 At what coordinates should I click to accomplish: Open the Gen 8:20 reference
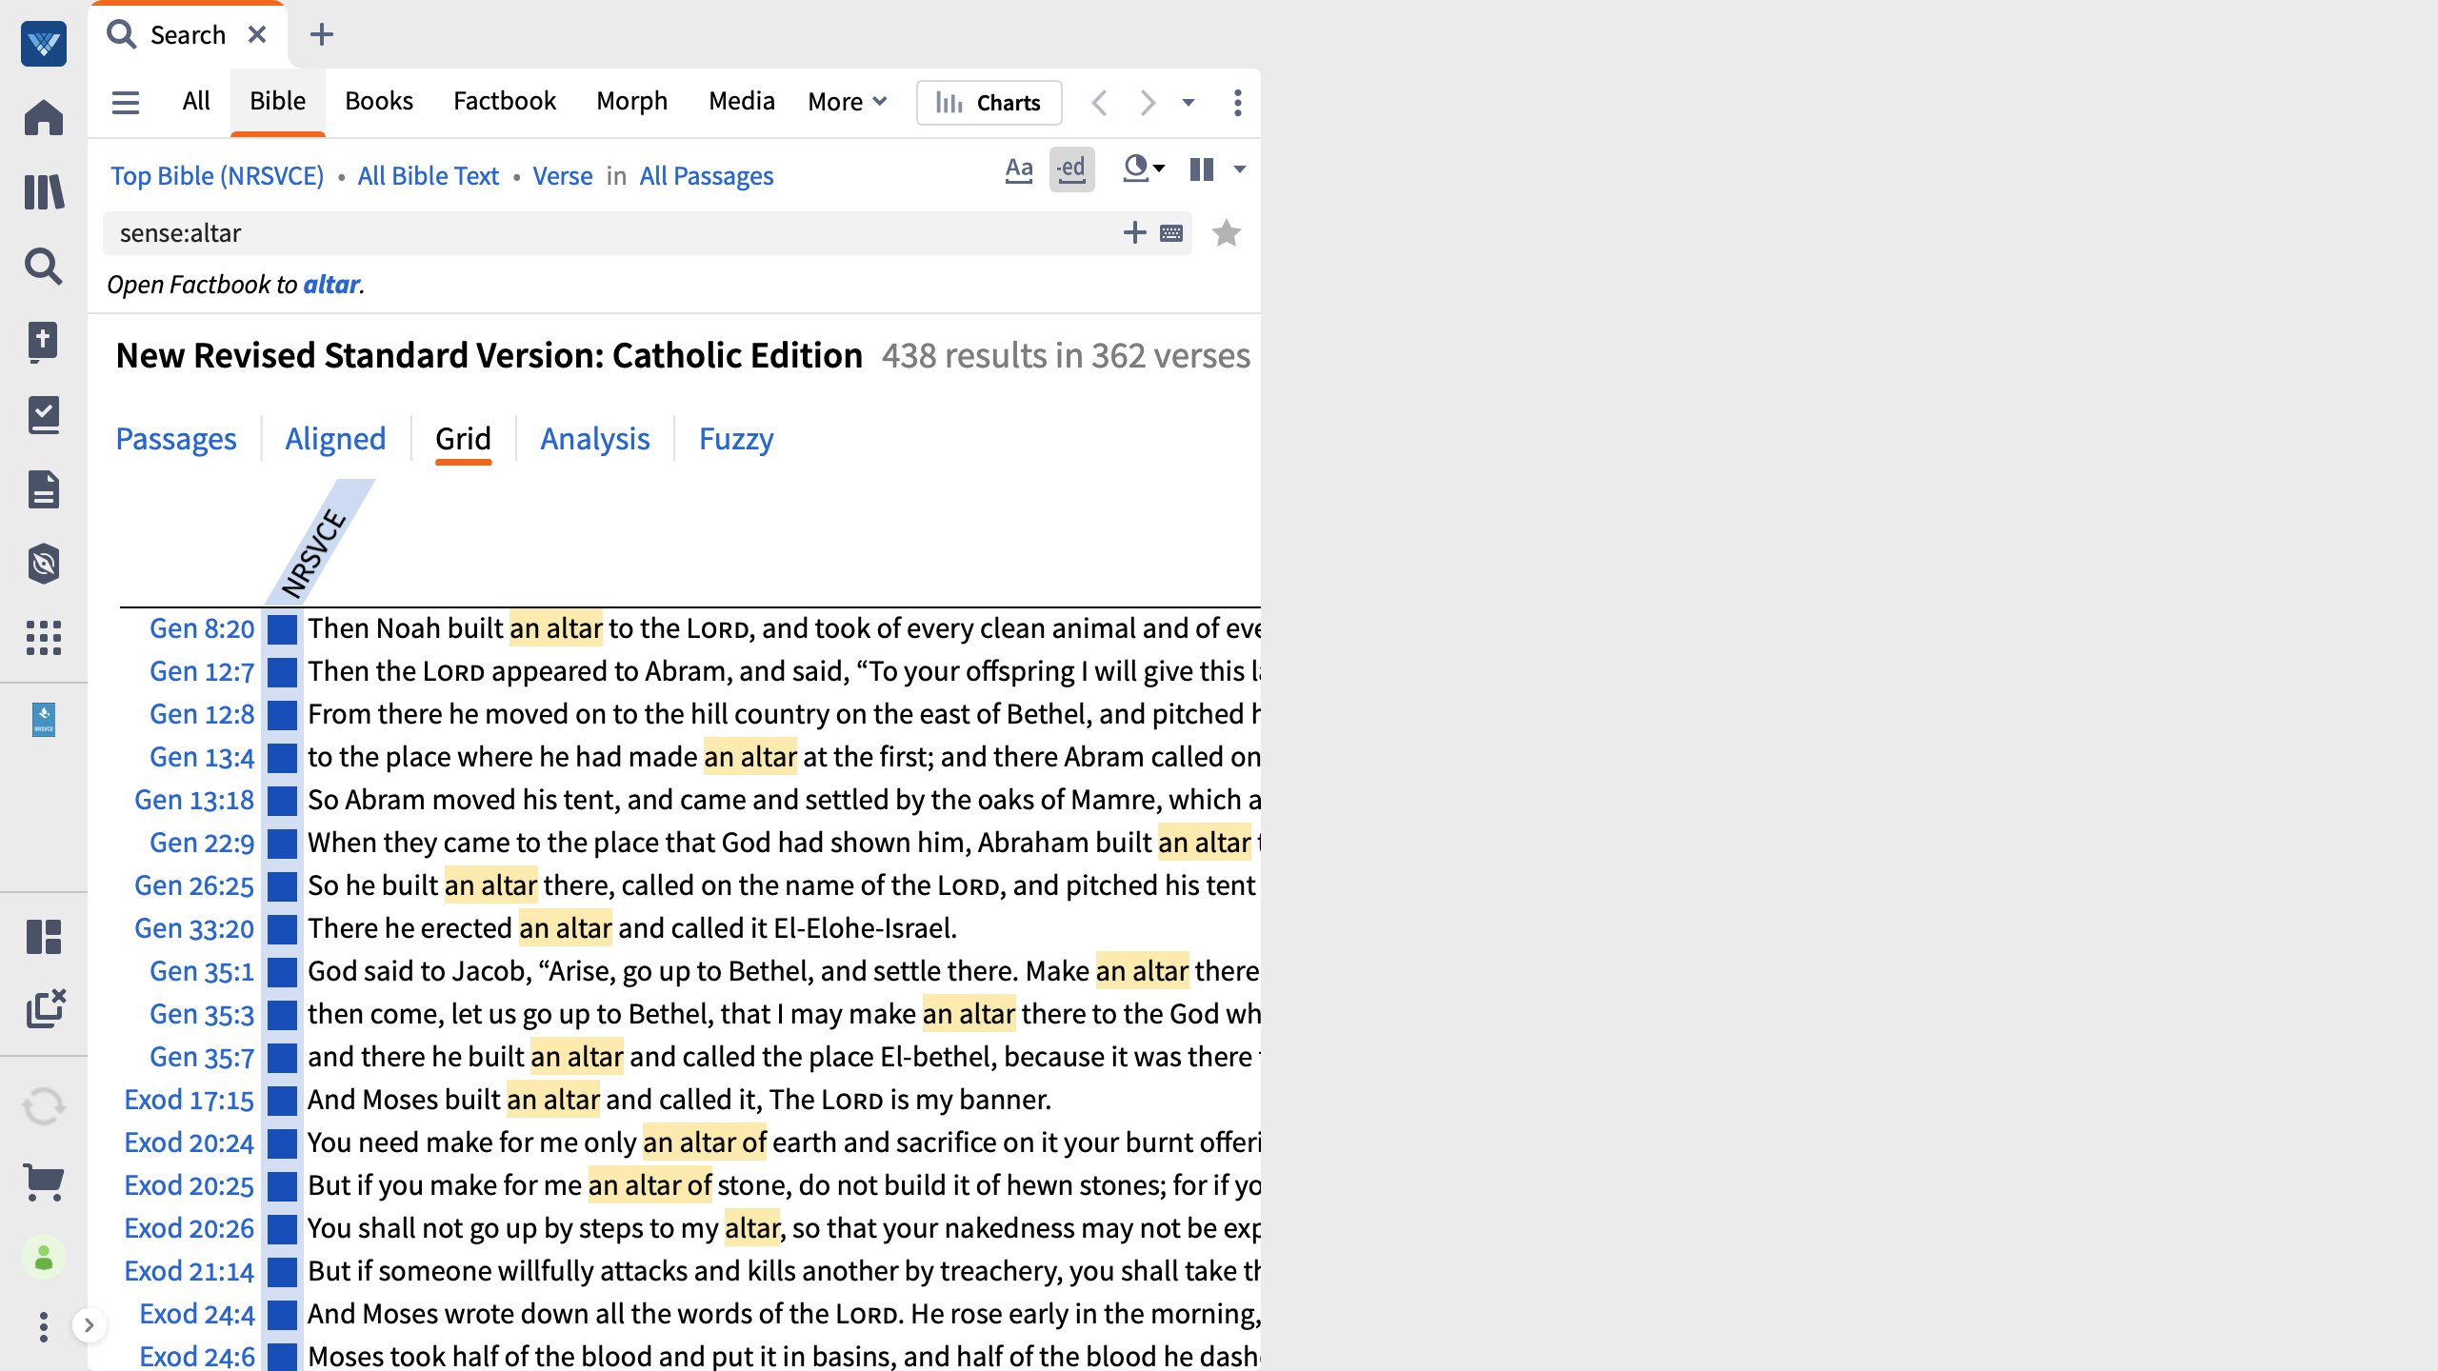[202, 628]
